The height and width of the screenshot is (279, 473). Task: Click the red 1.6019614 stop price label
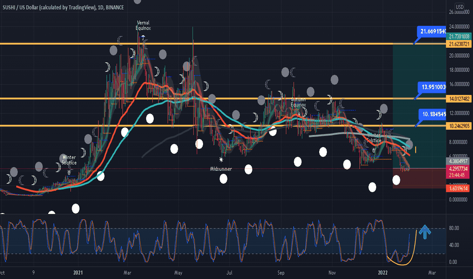[x=458, y=189]
